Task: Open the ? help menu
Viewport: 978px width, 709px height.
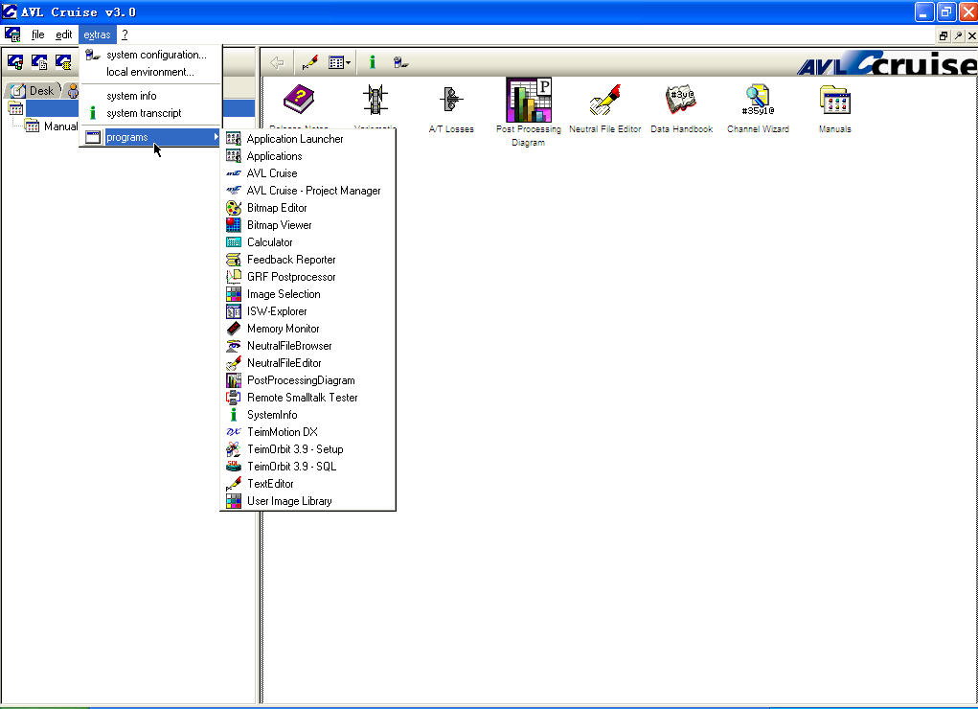Action: click(x=125, y=34)
